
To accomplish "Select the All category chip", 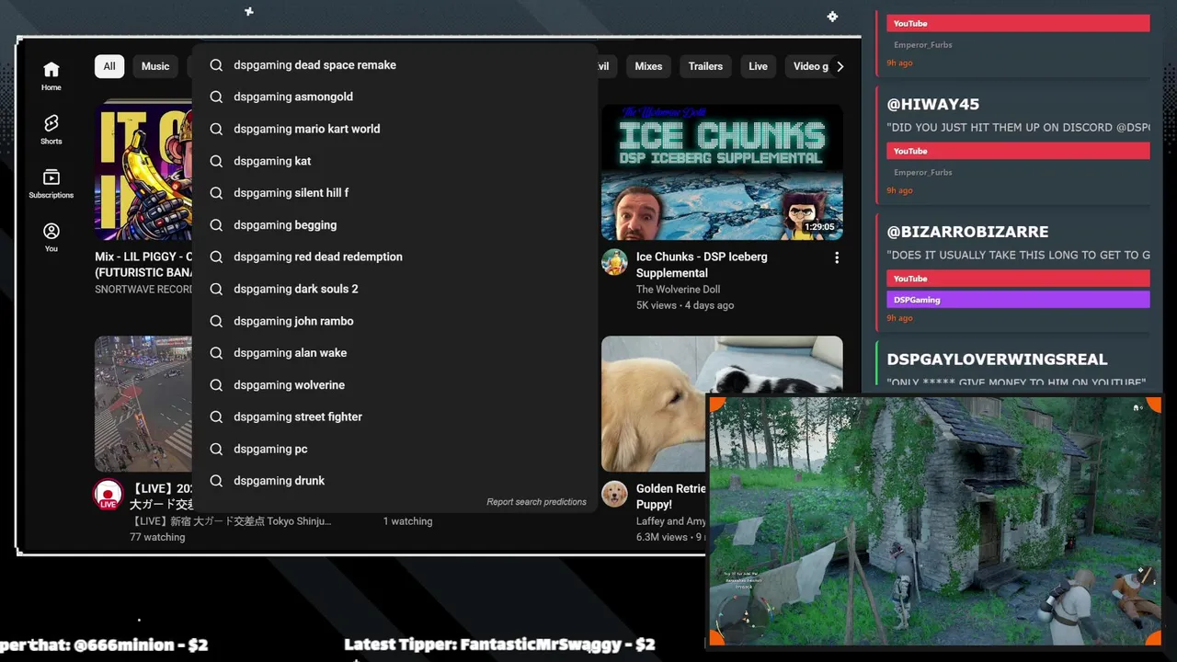I will [109, 66].
